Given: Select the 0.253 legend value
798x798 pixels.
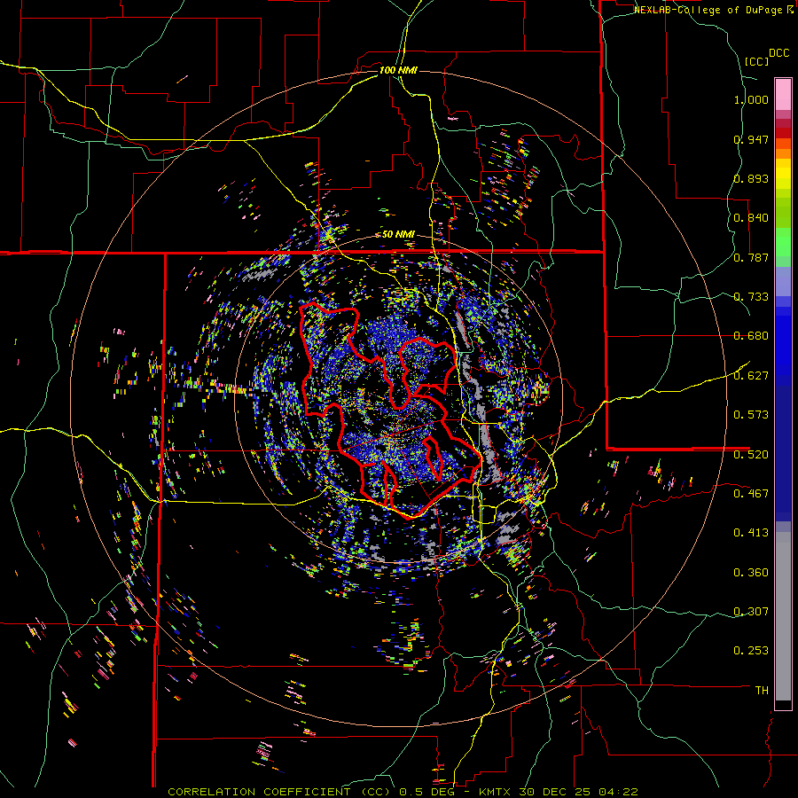Looking at the screenshot, I should coord(751,651).
